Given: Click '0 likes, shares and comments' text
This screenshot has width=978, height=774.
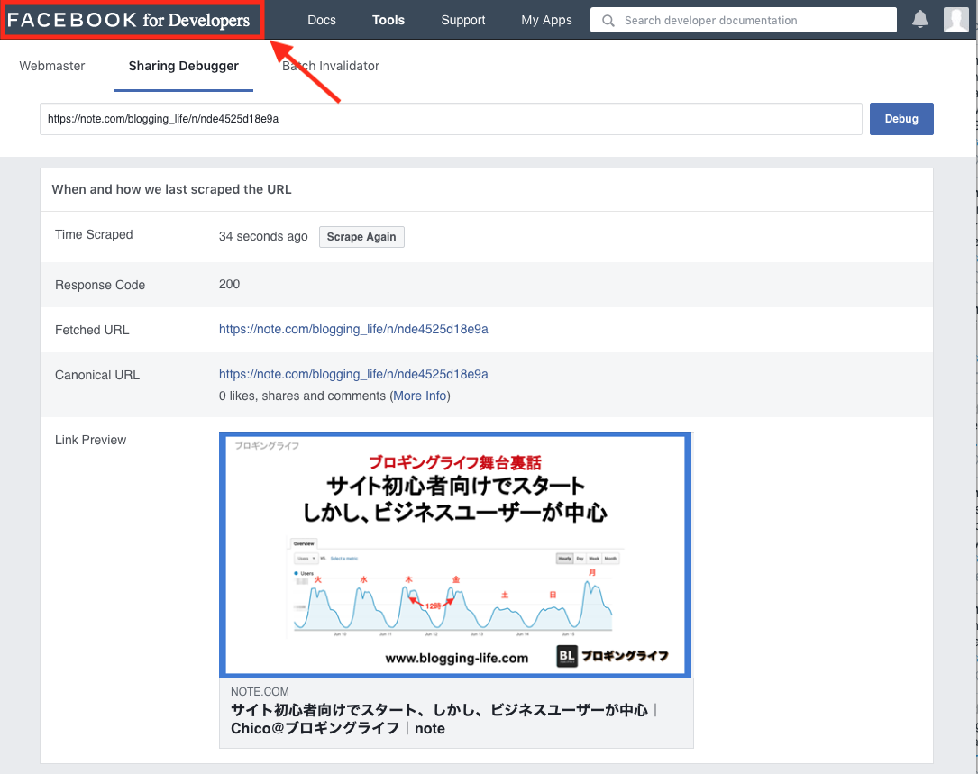Looking at the screenshot, I should click(302, 396).
